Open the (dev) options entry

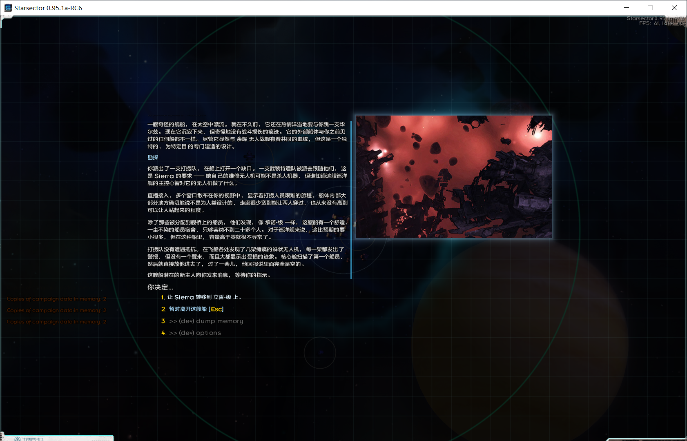point(195,333)
